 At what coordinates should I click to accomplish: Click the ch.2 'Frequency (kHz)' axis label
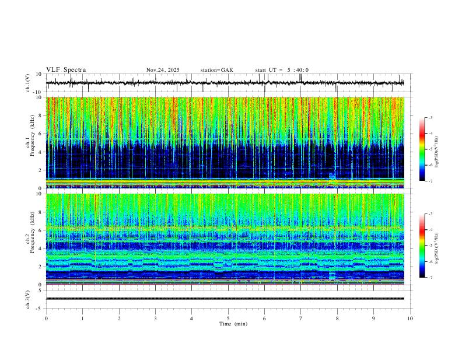[x=33, y=232]
